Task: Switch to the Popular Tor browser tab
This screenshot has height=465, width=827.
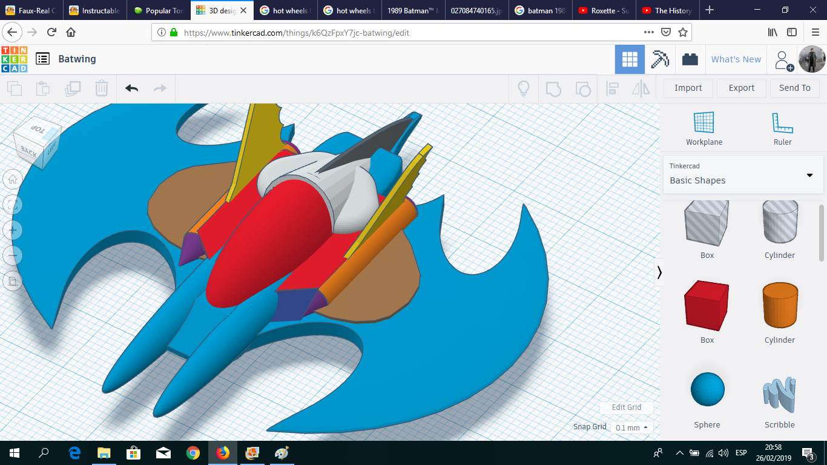Action: [x=159, y=10]
